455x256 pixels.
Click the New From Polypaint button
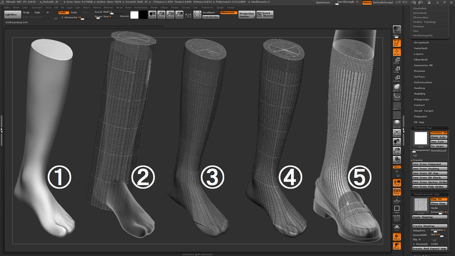[x=430, y=164]
